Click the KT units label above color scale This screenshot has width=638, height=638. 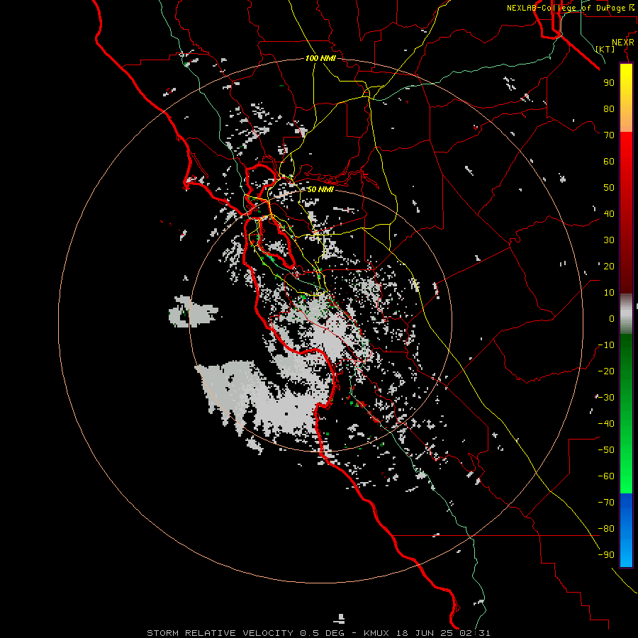point(605,49)
